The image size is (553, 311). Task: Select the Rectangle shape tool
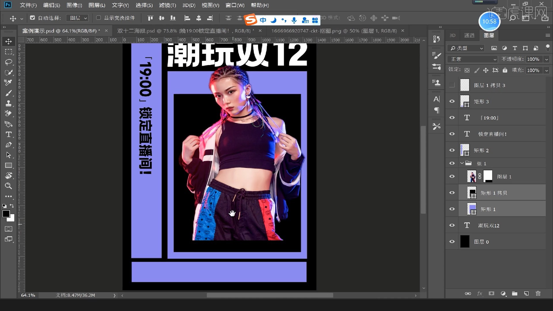(8, 166)
